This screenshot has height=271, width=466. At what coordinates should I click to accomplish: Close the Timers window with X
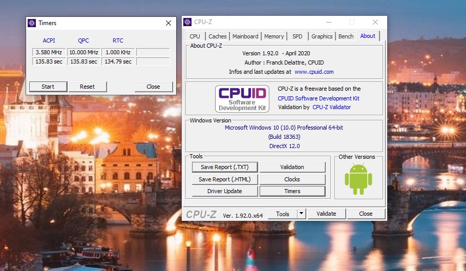click(168, 23)
